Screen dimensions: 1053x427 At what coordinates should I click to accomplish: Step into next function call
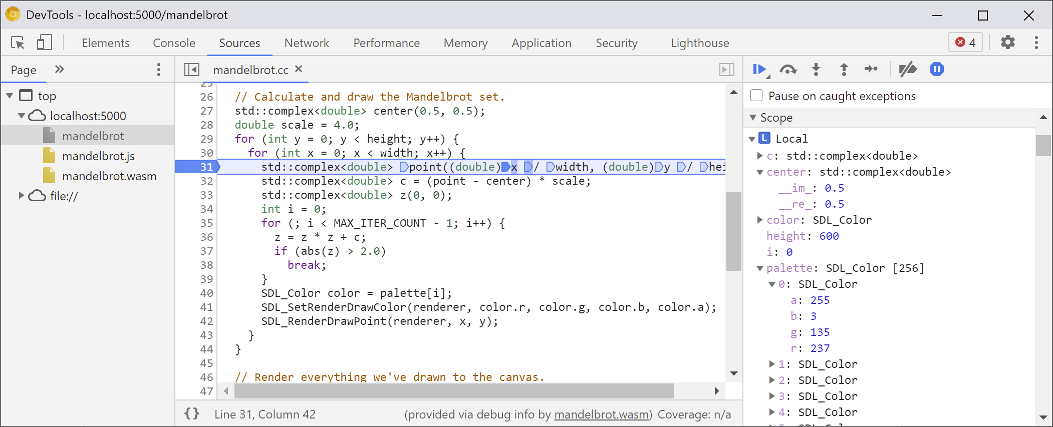(816, 70)
